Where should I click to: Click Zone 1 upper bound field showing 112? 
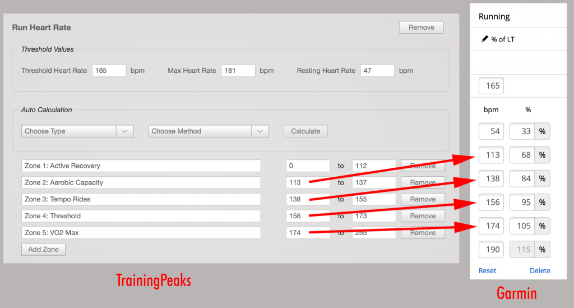374,166
